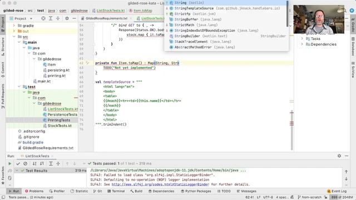Open Build tool window tab

(x=136, y=191)
